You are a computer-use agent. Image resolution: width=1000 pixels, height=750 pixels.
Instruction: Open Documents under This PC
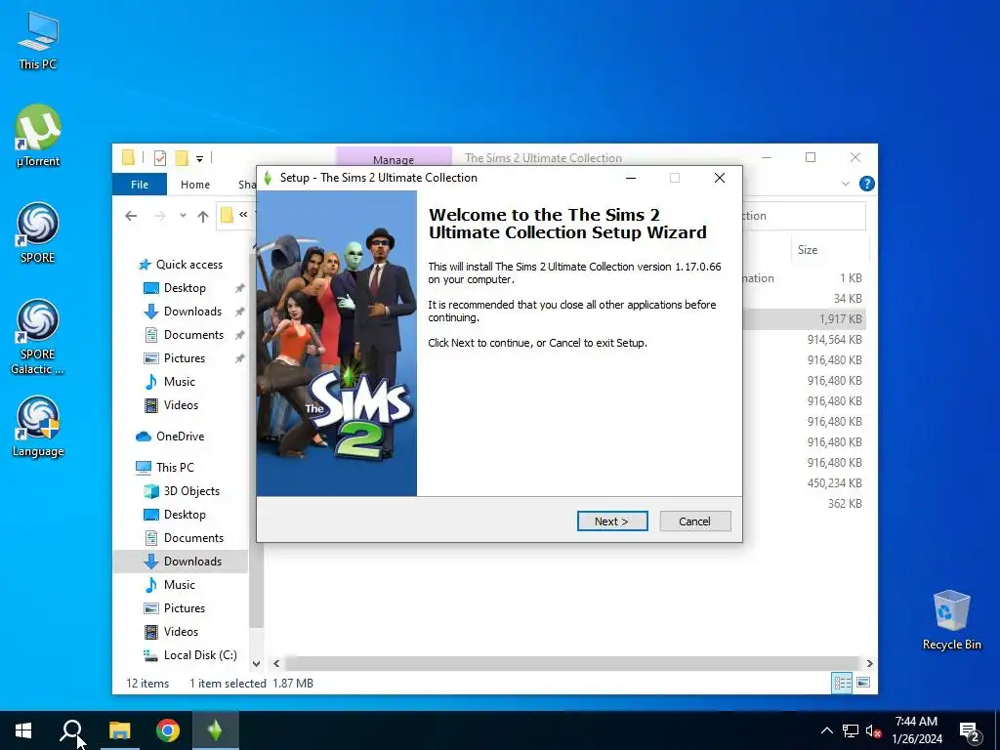tap(193, 538)
